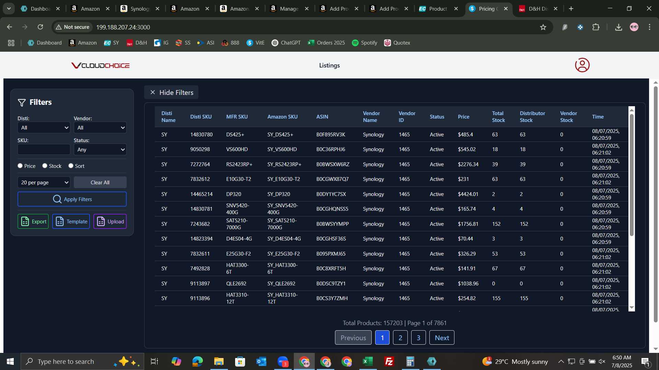Click the SKU filter input field

tap(44, 149)
